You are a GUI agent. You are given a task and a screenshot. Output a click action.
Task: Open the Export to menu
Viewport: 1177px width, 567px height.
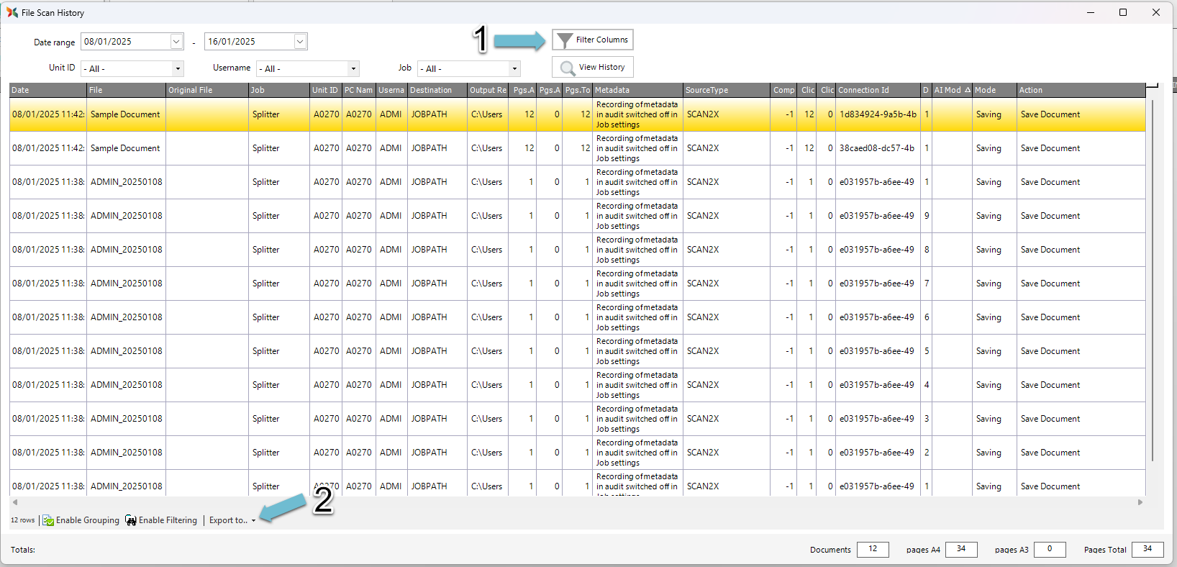pos(232,520)
